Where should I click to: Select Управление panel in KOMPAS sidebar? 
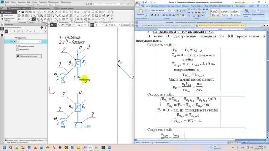tap(8, 16)
